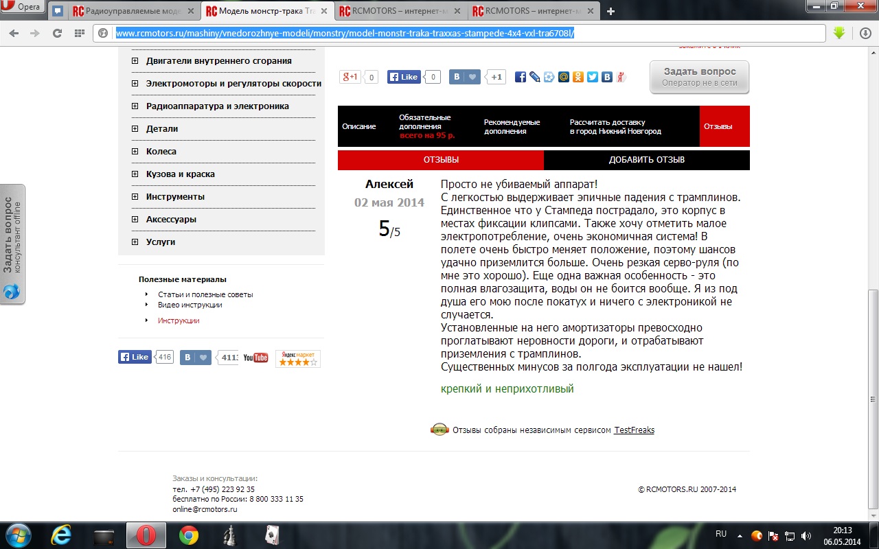Close the "Модель монстр-трака" tab
This screenshot has height=549, width=879.
324,11
